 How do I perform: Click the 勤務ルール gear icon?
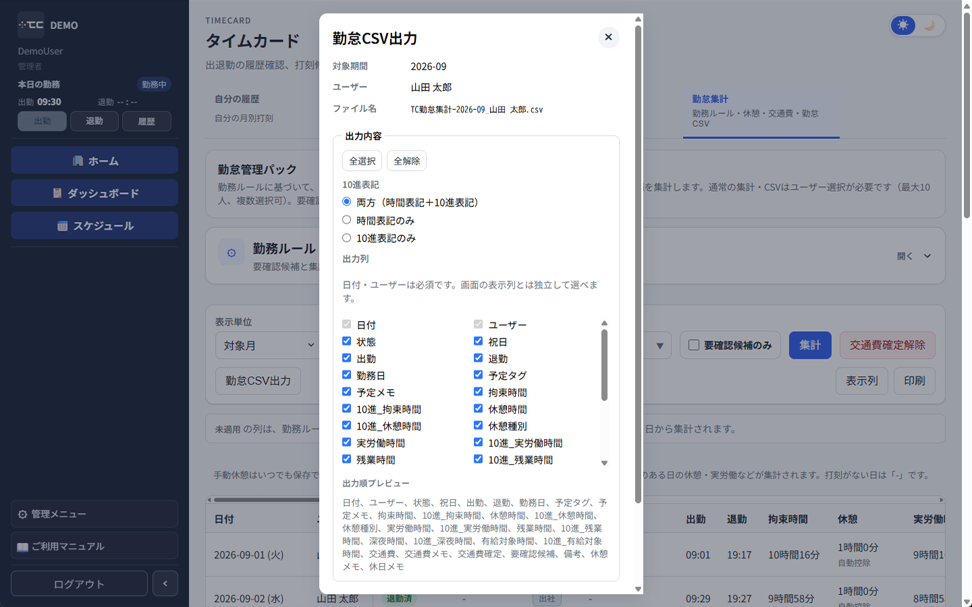tap(232, 253)
